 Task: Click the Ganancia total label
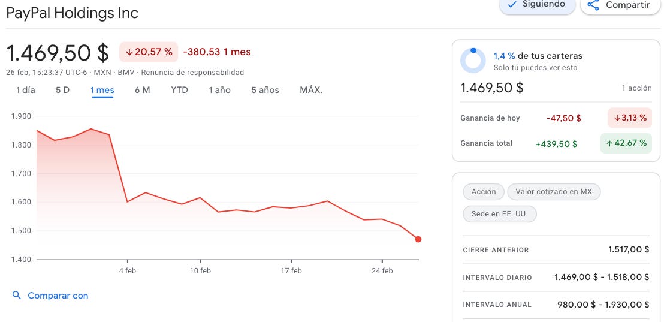coord(486,143)
